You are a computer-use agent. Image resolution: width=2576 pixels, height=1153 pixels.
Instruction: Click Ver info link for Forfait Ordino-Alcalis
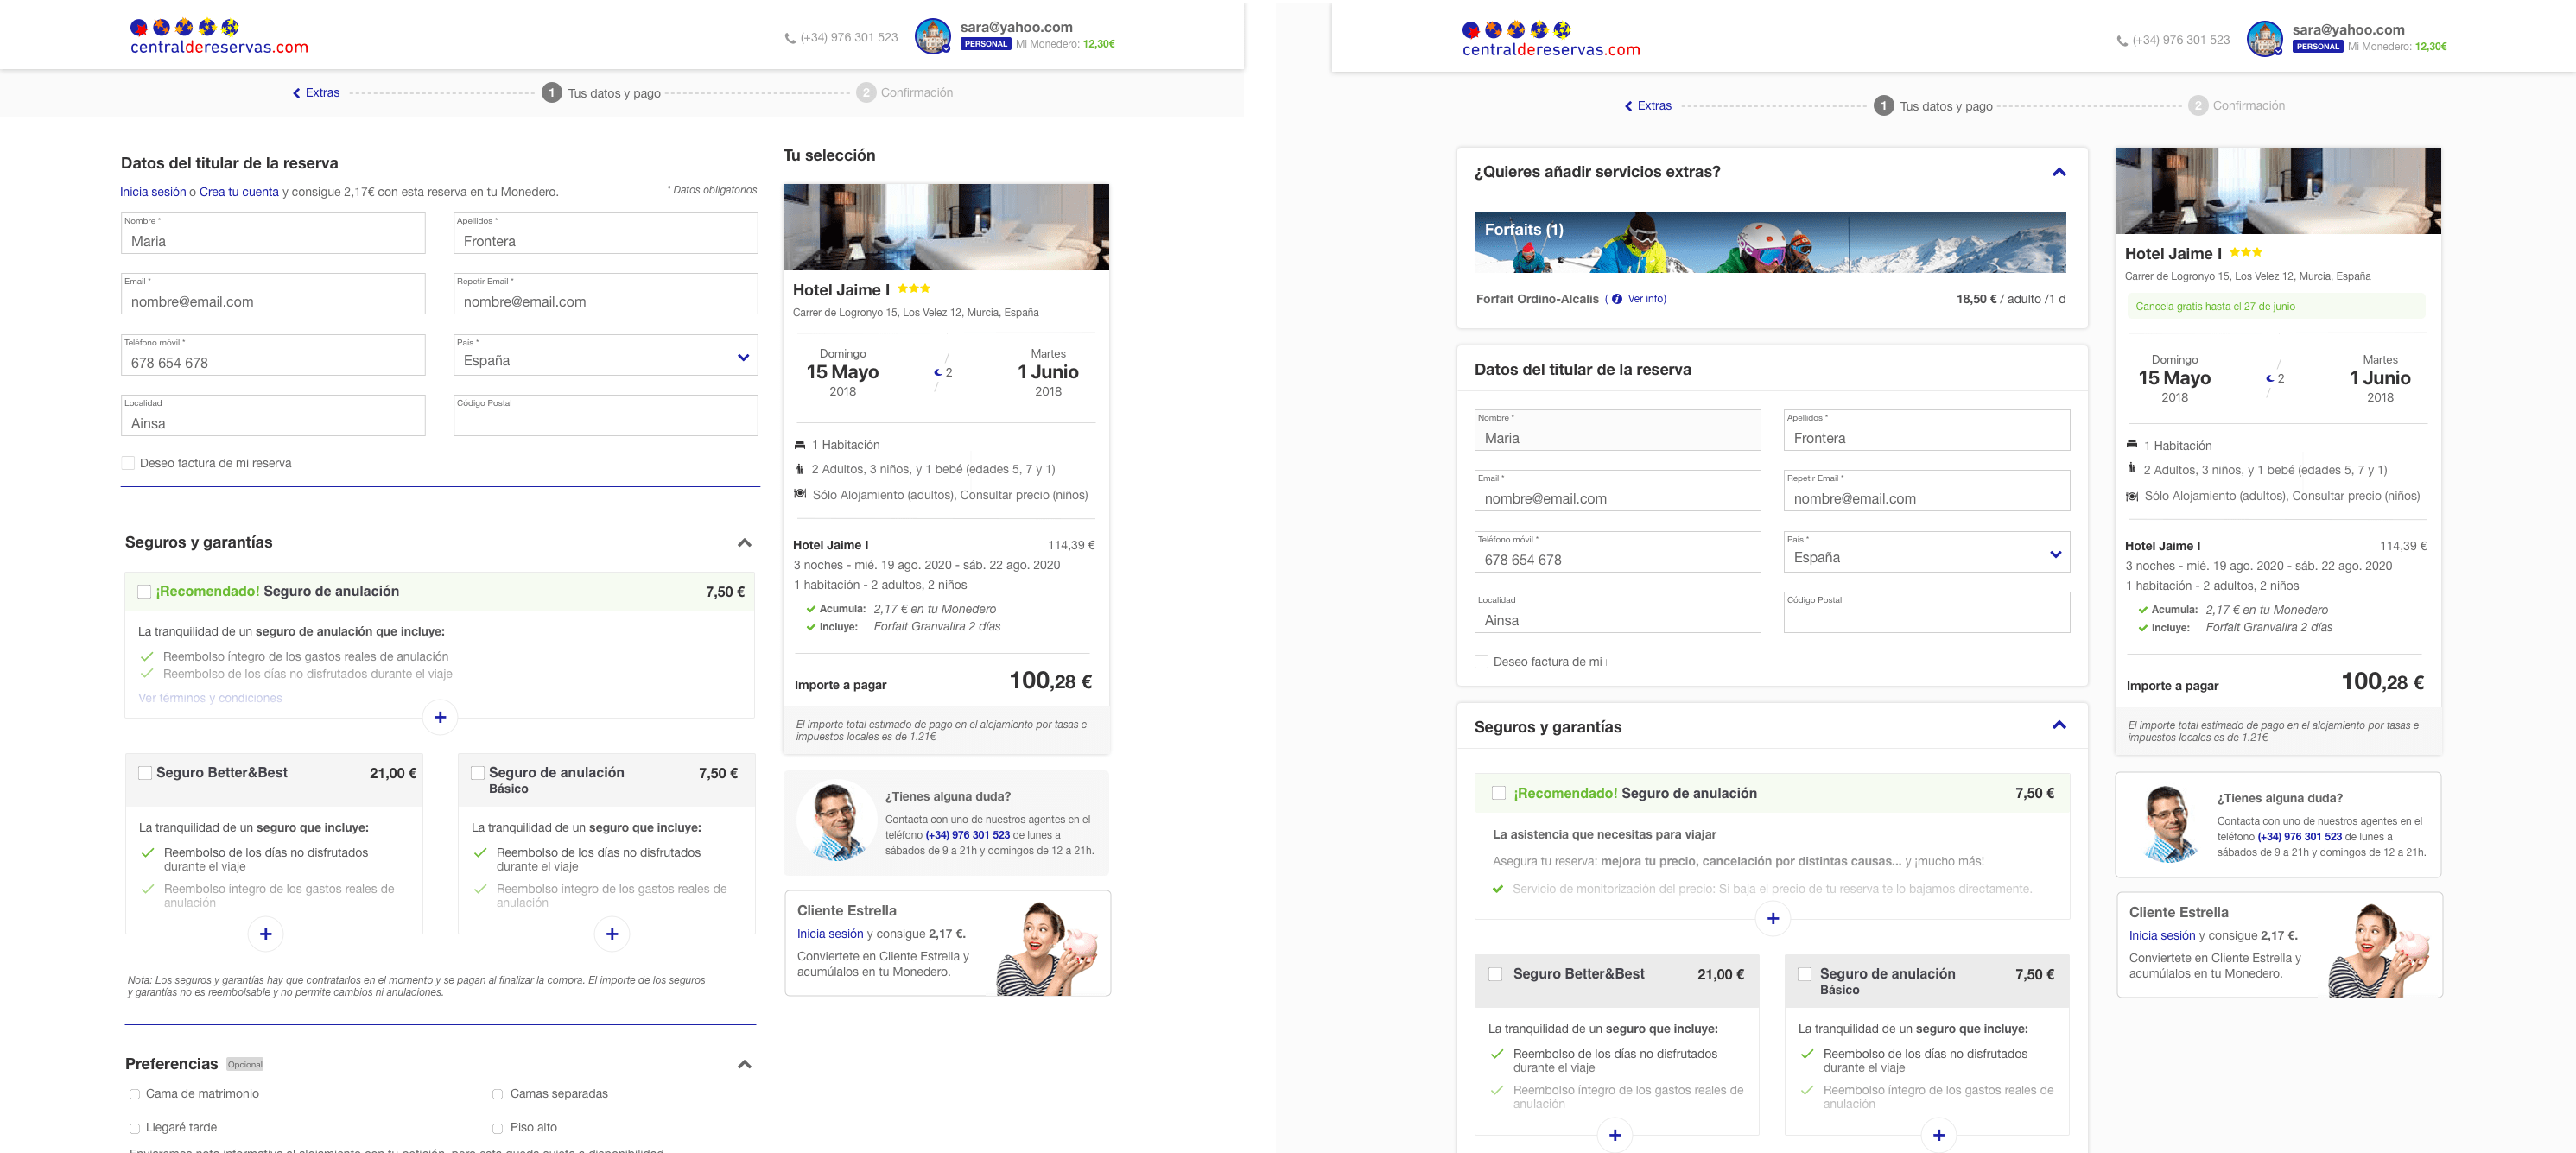(1646, 299)
